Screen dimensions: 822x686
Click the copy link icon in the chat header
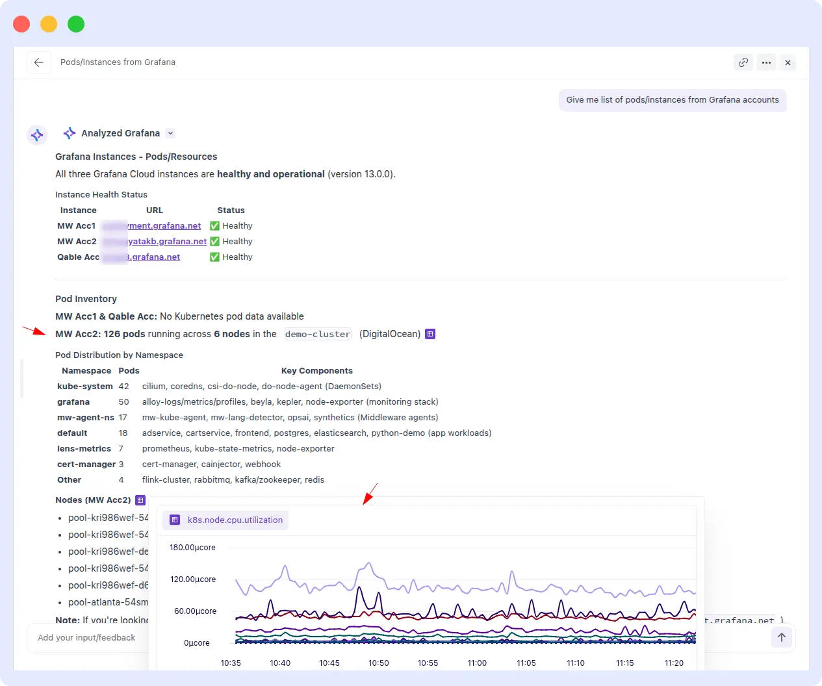743,62
